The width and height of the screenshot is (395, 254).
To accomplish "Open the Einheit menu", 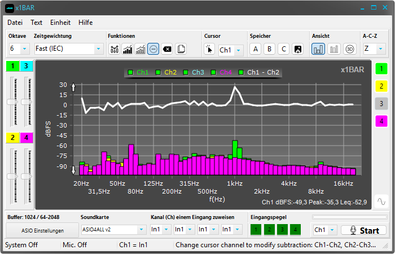I will click(60, 23).
